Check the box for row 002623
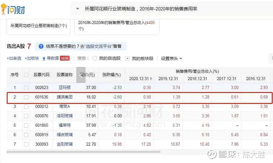 tap(26, 88)
